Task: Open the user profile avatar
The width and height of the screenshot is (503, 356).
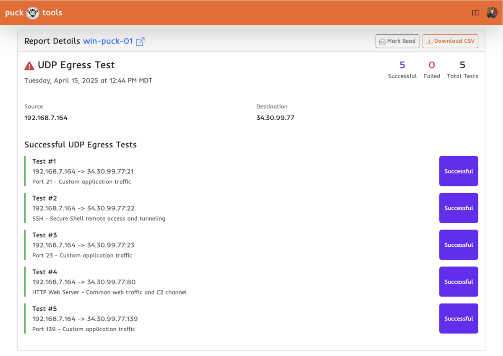Action: [492, 13]
